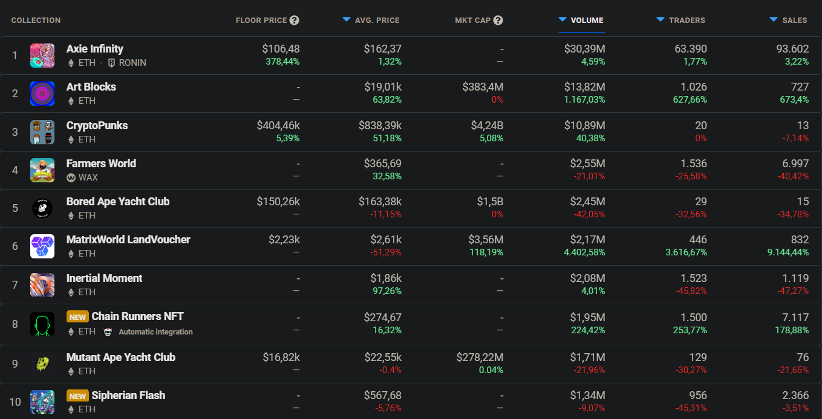Open the CryptoPunks collection name
The image size is (822, 419).
97,126
